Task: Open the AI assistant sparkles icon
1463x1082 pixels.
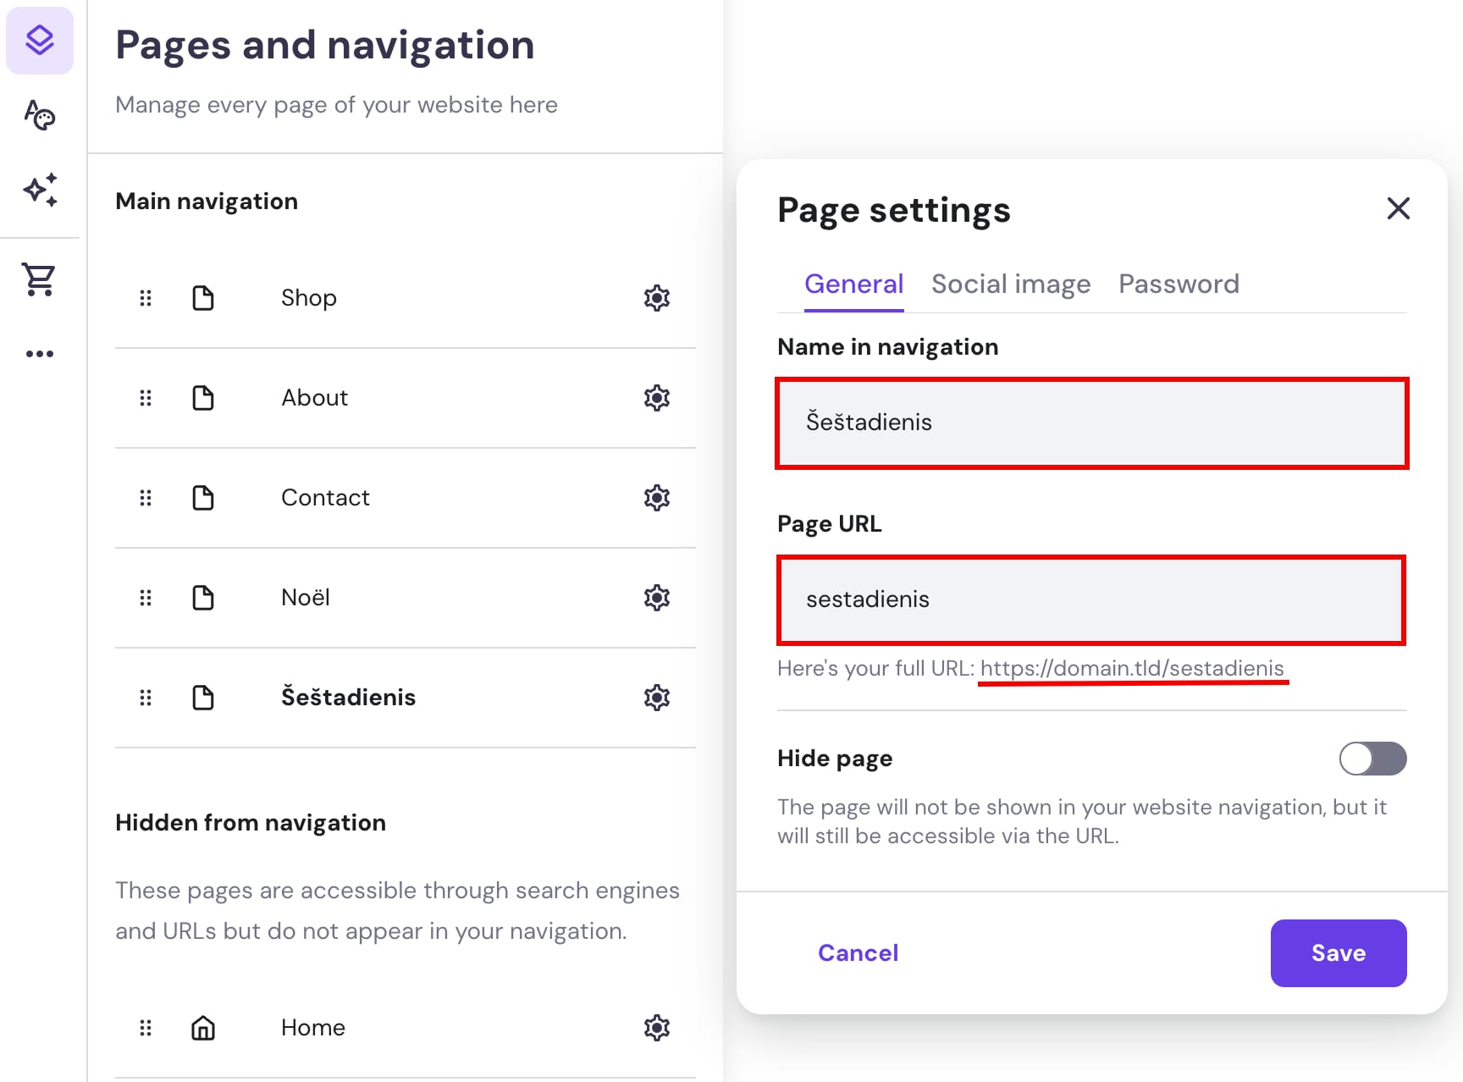Action: coord(40,191)
